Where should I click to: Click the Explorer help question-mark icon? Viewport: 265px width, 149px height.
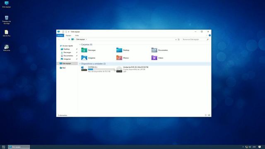coord(210,36)
